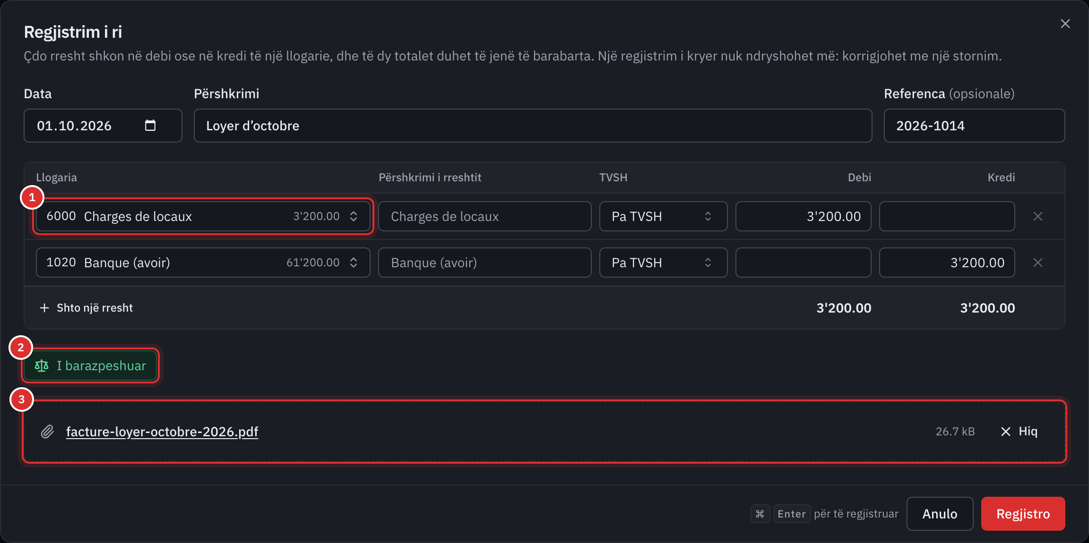Click empty Kredi field in Charges de locaux row
Viewport: 1089px width, 543px height.
(947, 216)
